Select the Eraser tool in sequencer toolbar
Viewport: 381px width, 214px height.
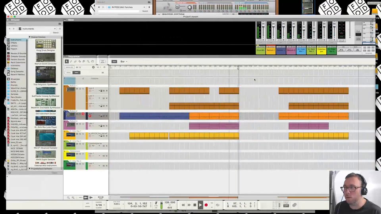[75, 62]
